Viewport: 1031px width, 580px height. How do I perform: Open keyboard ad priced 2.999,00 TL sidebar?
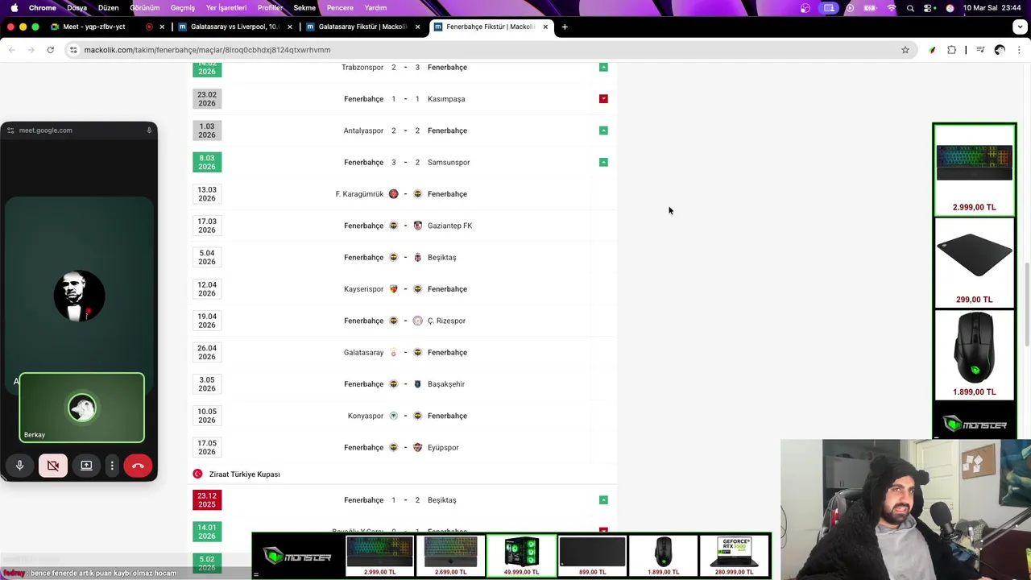[974, 171]
